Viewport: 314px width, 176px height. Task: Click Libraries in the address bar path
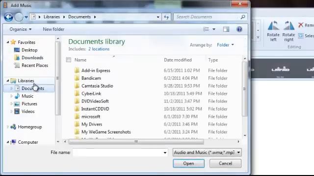pyautogui.click(x=52, y=17)
